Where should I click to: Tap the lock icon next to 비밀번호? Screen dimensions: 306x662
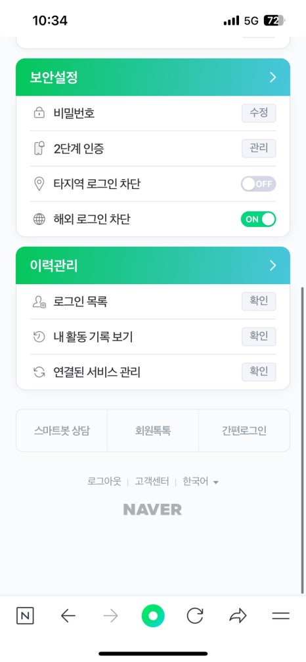tap(39, 113)
